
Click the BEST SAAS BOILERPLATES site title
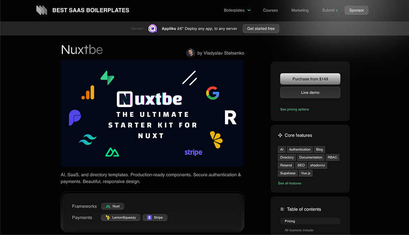coord(91,10)
